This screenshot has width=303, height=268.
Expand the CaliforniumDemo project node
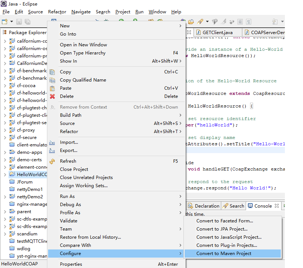click(x=5, y=63)
